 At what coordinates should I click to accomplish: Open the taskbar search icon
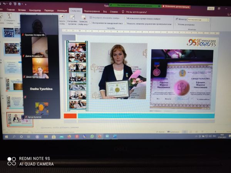[14, 136]
